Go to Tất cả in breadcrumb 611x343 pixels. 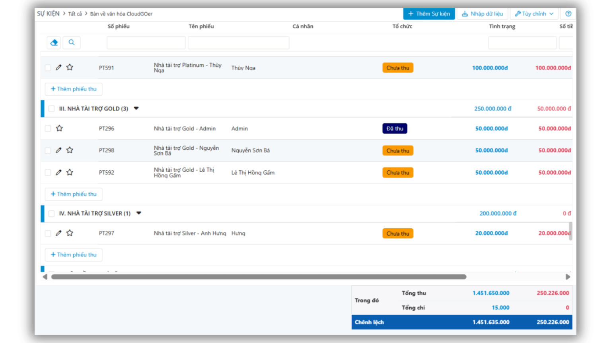(x=75, y=14)
